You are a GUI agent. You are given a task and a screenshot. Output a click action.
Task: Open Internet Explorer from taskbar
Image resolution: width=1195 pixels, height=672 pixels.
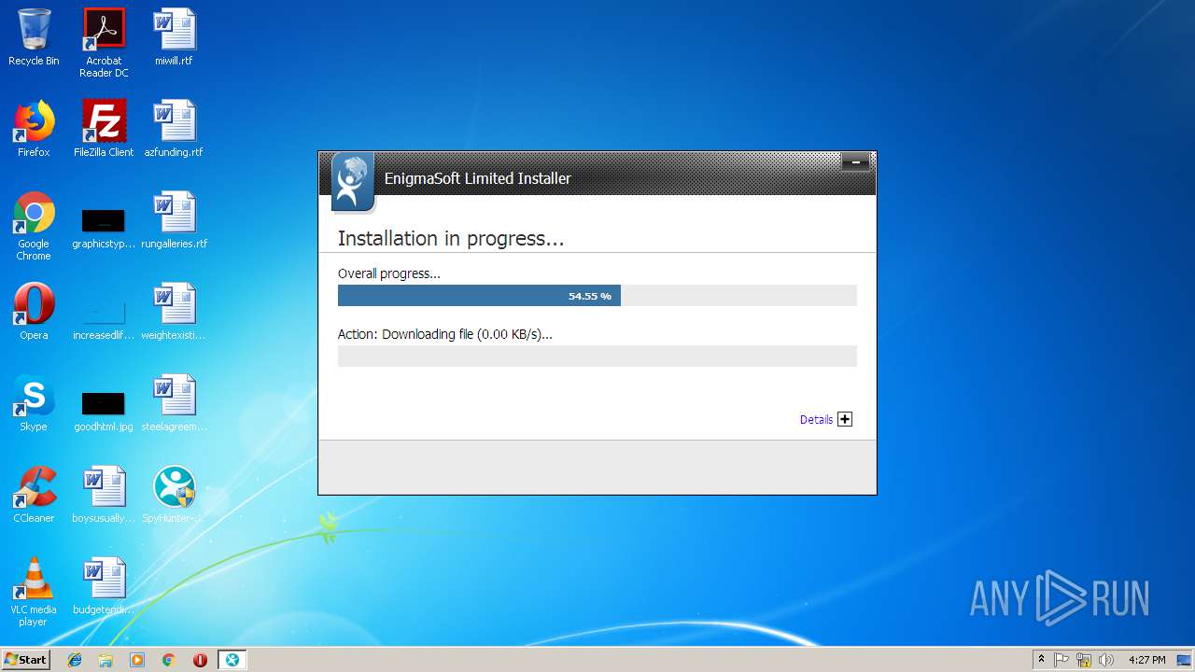click(x=75, y=660)
